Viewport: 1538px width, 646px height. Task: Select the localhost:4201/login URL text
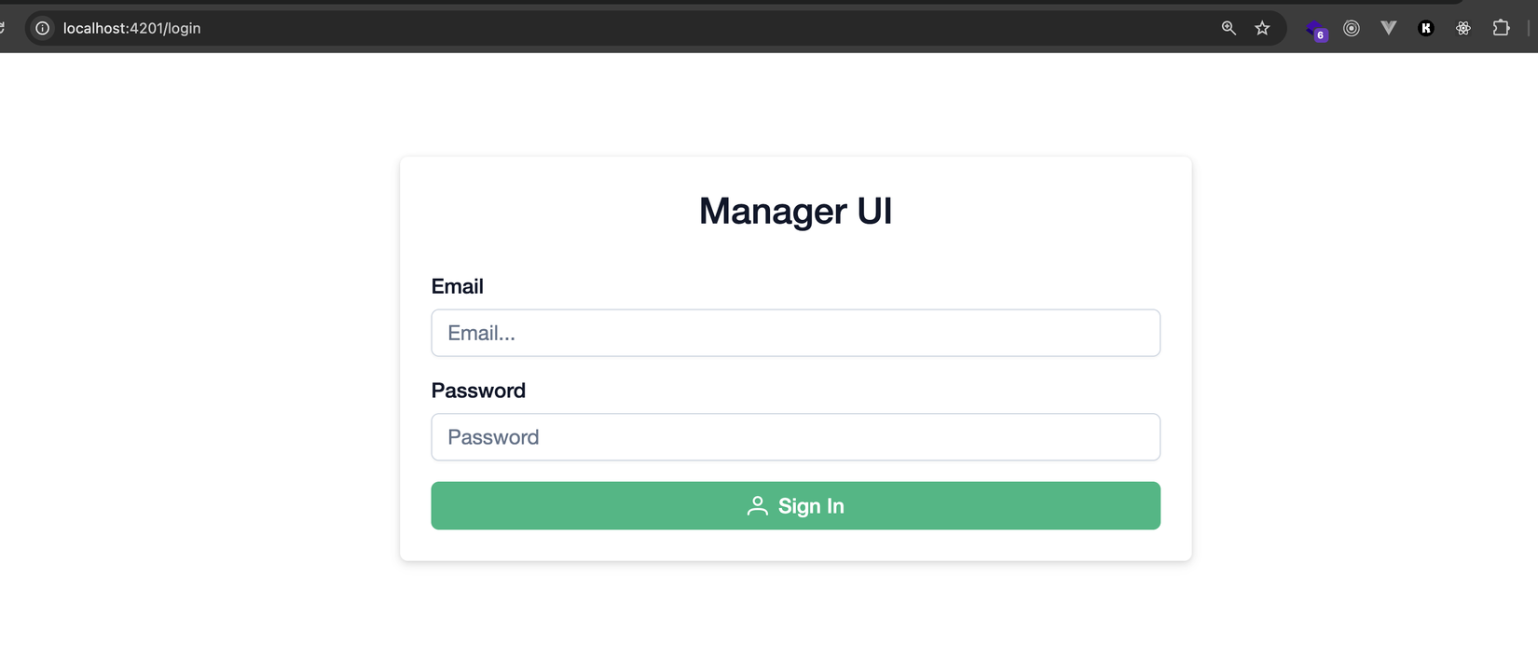click(x=131, y=28)
